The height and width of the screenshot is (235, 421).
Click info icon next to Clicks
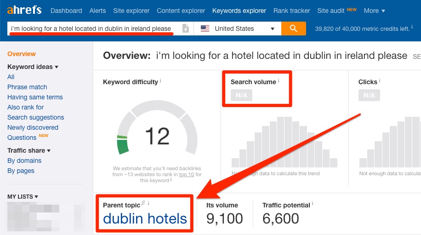(x=379, y=80)
